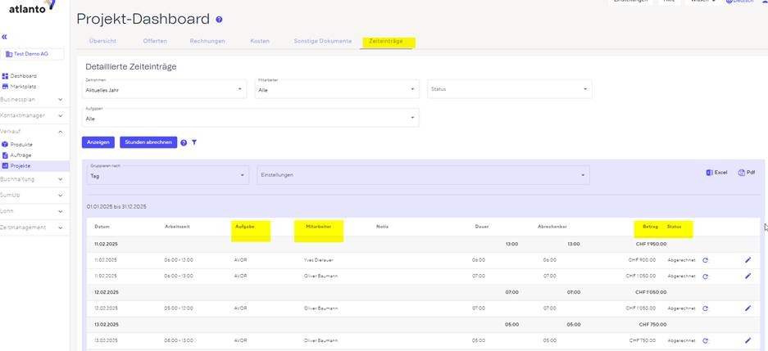Open Produkte under Verkauf
Image resolution: width=768 pixels, height=351 pixels.
pyautogui.click(x=21, y=145)
